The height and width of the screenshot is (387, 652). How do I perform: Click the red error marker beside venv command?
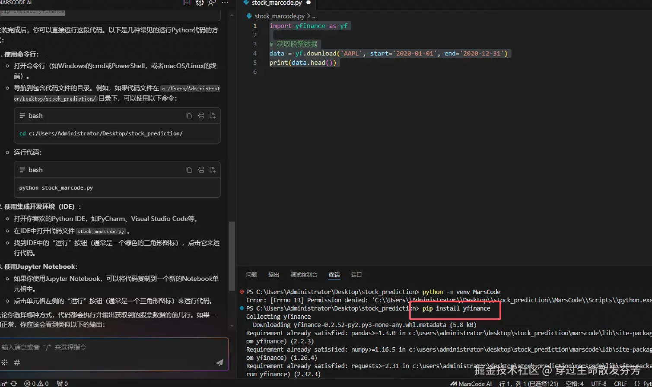click(x=242, y=292)
